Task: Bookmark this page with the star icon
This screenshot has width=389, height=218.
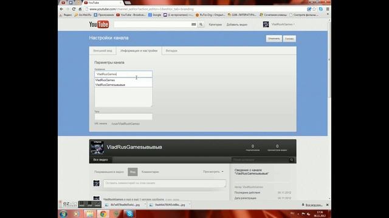Action: 314,9
